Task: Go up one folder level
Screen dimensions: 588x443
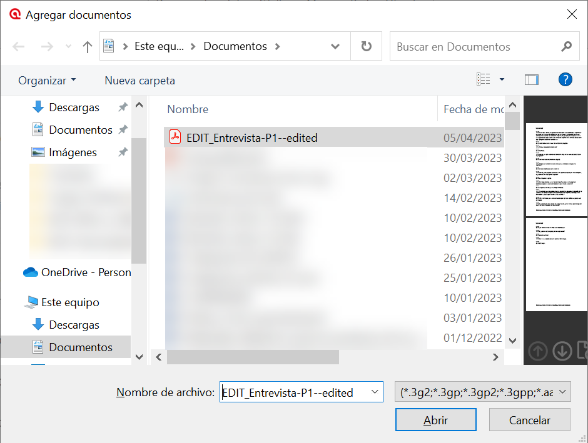Action: tap(87, 47)
